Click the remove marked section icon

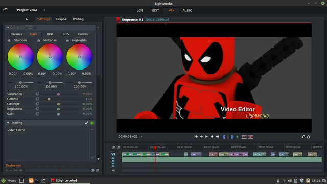tap(244, 137)
